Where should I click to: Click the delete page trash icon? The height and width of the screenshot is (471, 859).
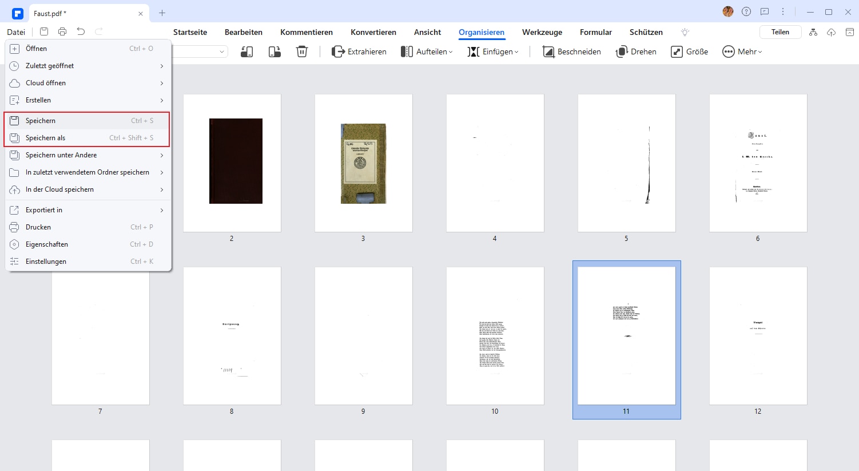click(x=302, y=52)
